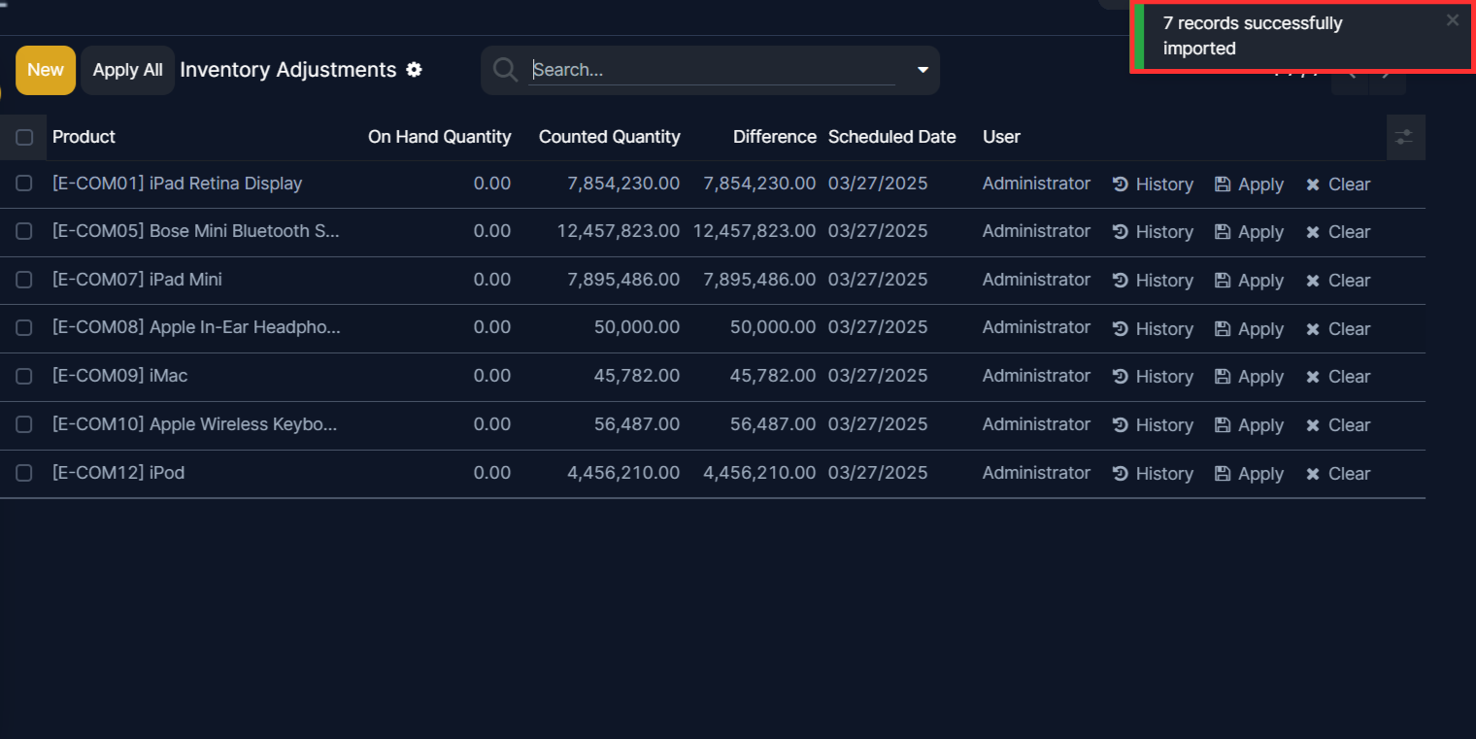Open History for Apple In-Ear Headphones row

[x=1153, y=329]
